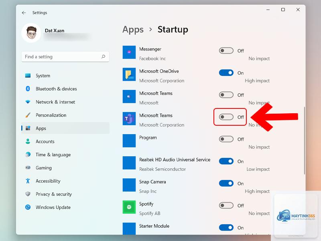Viewport: 321px width, 241px height.
Task: Click the Starter Module app tile
Action: (129, 229)
